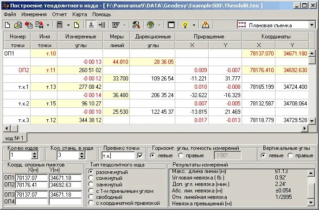Click the Меры линий column header

(117, 41)
